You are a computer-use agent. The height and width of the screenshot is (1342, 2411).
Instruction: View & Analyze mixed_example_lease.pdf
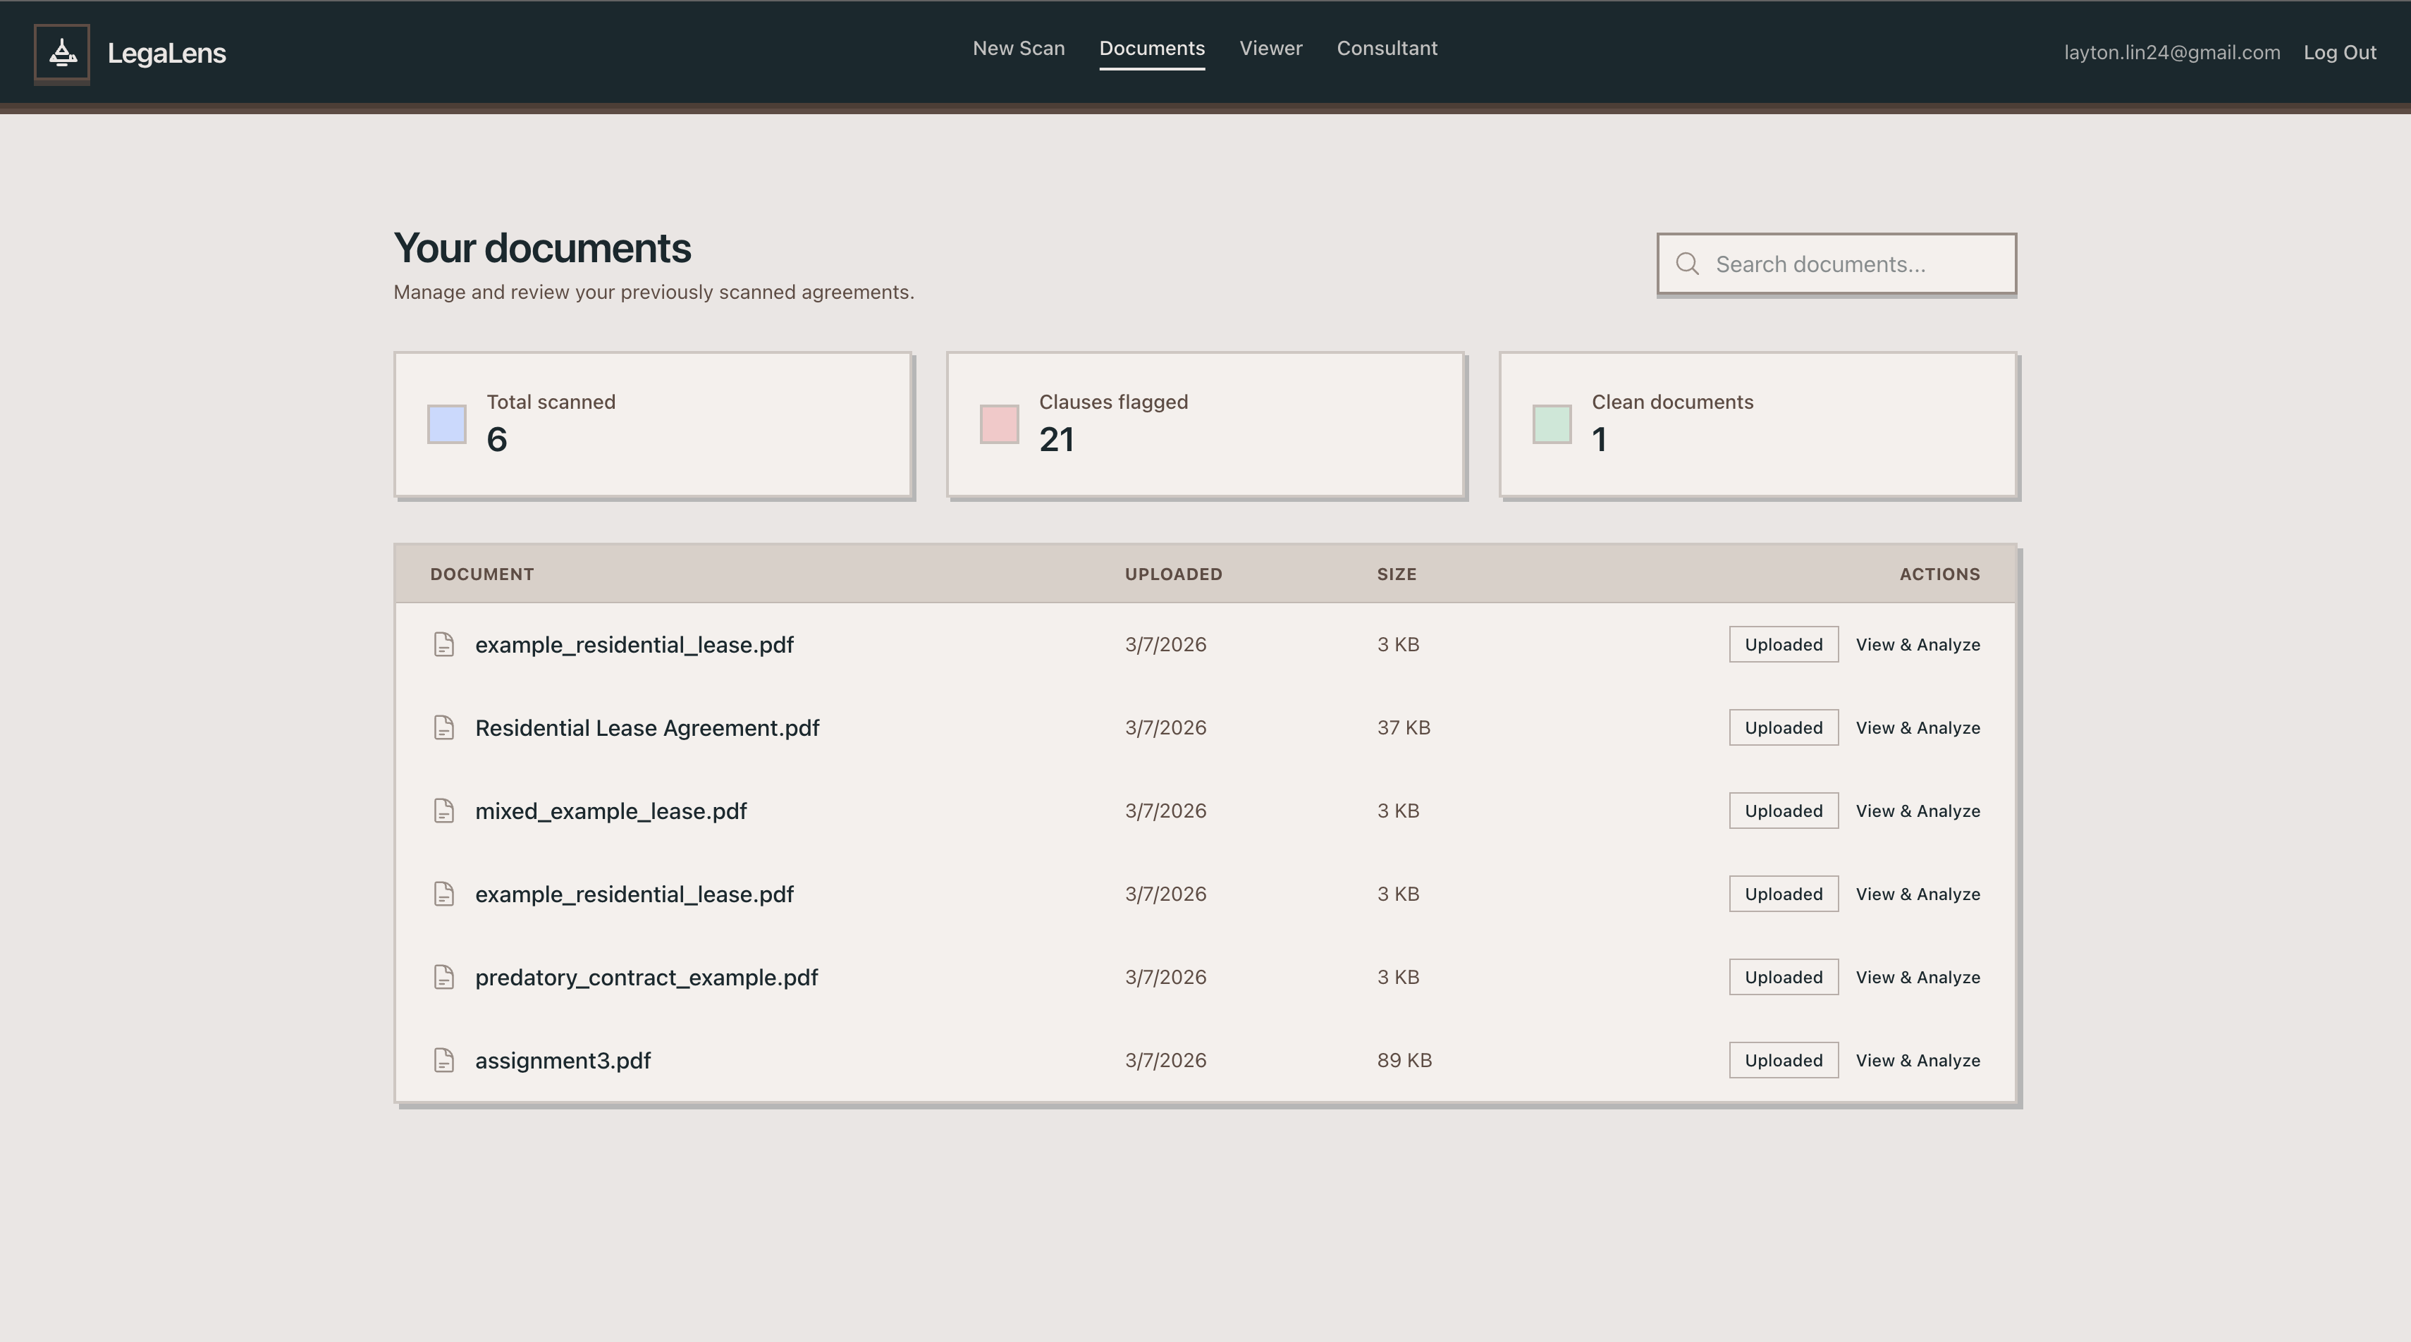pos(1917,811)
